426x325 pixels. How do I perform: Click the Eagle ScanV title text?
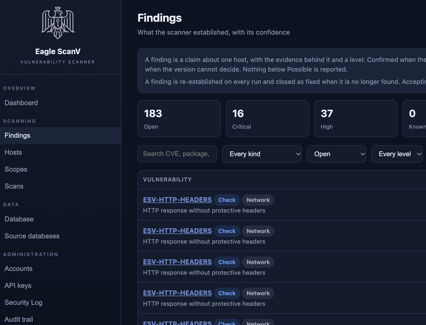[x=58, y=51]
